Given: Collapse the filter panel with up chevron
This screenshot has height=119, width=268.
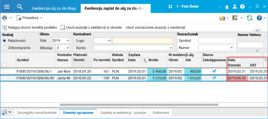Looking at the screenshot, I should pyautogui.click(x=258, y=30).
